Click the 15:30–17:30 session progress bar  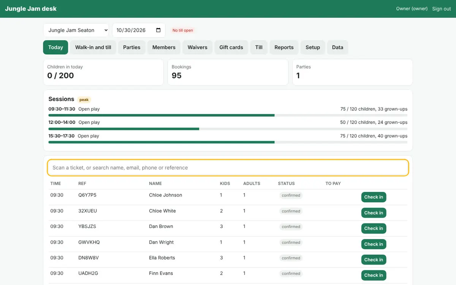[228, 142]
